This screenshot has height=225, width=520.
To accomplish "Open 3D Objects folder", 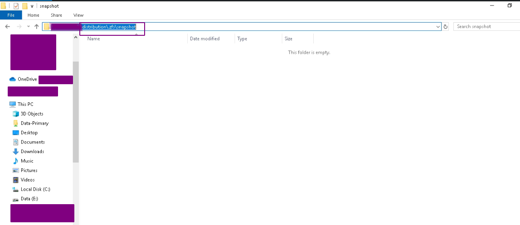I will coord(28,114).
